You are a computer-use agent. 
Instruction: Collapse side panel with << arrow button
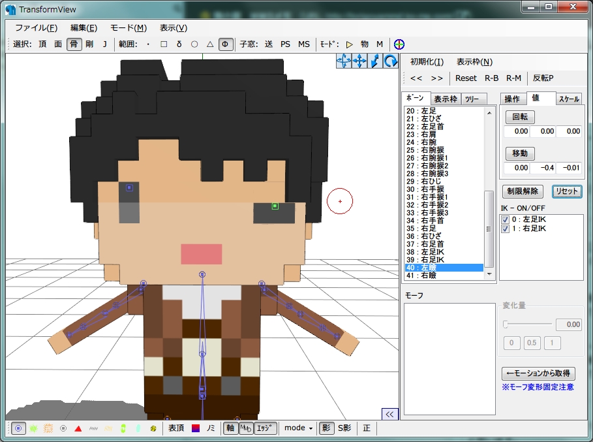[x=389, y=414]
